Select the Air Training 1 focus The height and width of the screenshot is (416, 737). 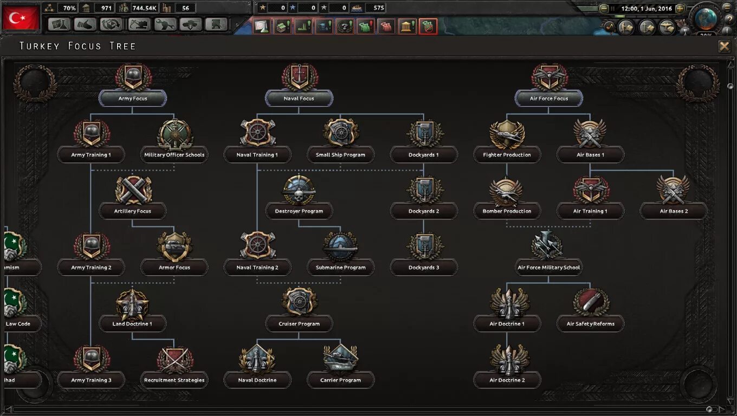(x=591, y=198)
